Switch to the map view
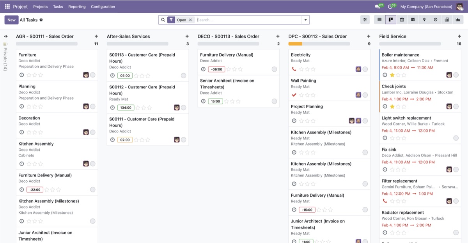This screenshot has width=468, height=243. pyautogui.click(x=424, y=20)
